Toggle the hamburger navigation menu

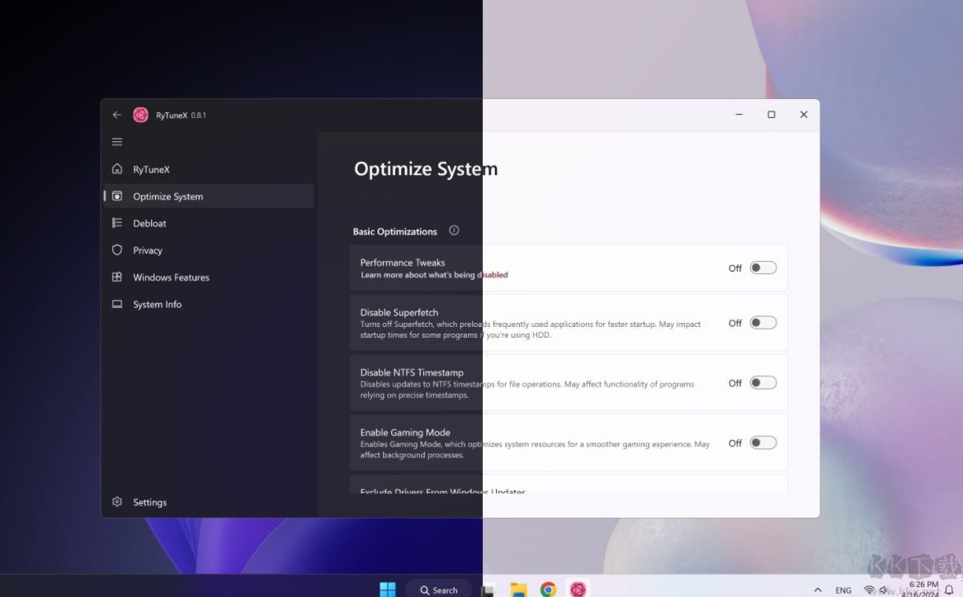(117, 142)
